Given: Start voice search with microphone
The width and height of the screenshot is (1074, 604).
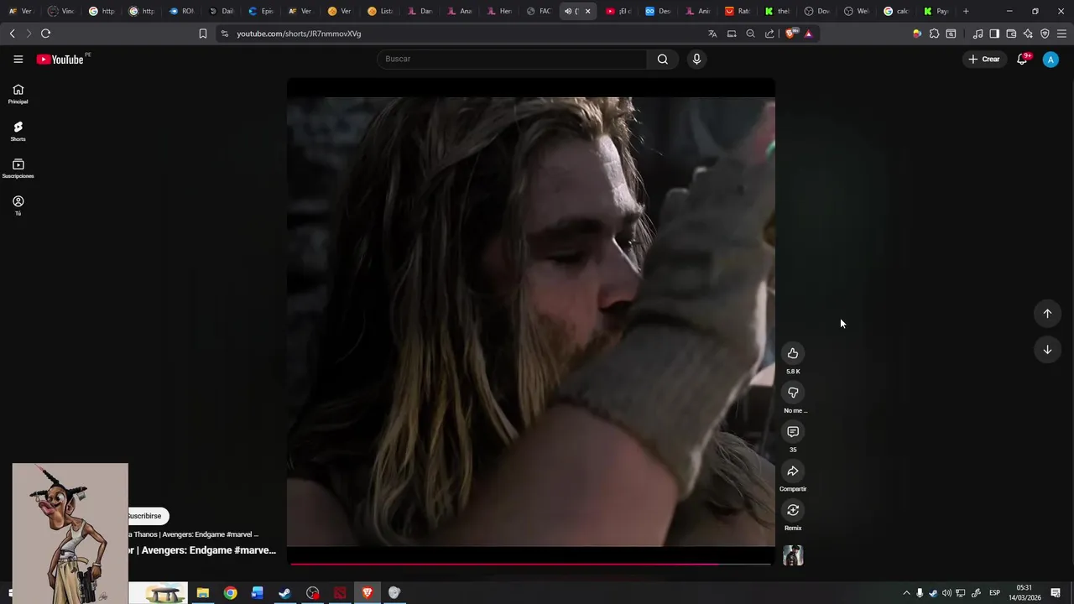Looking at the screenshot, I should coord(696,59).
